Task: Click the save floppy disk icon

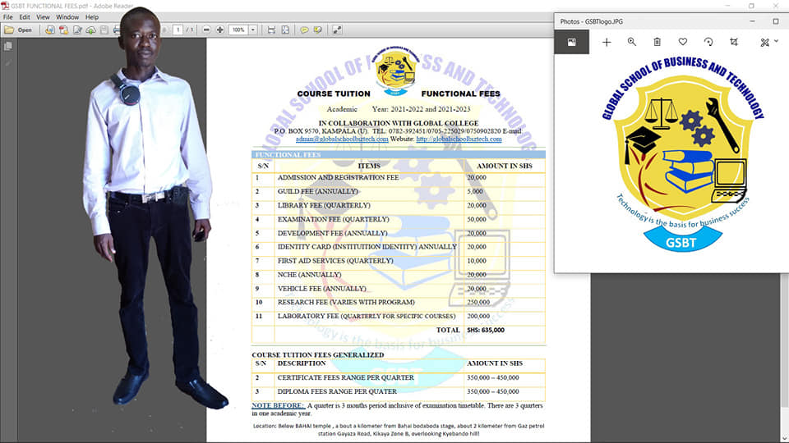Action: coord(104,30)
